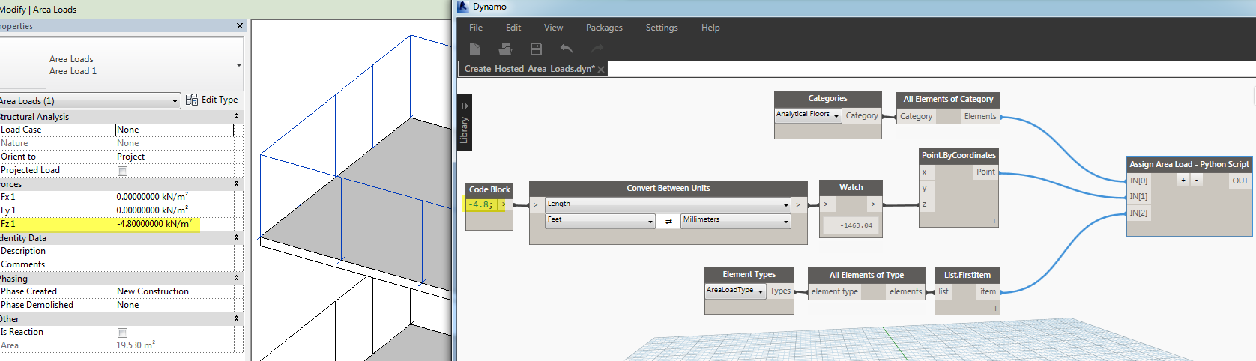This screenshot has height=361, width=1256.
Task: Open the View menu in Dynamo
Action: pyautogui.click(x=554, y=28)
